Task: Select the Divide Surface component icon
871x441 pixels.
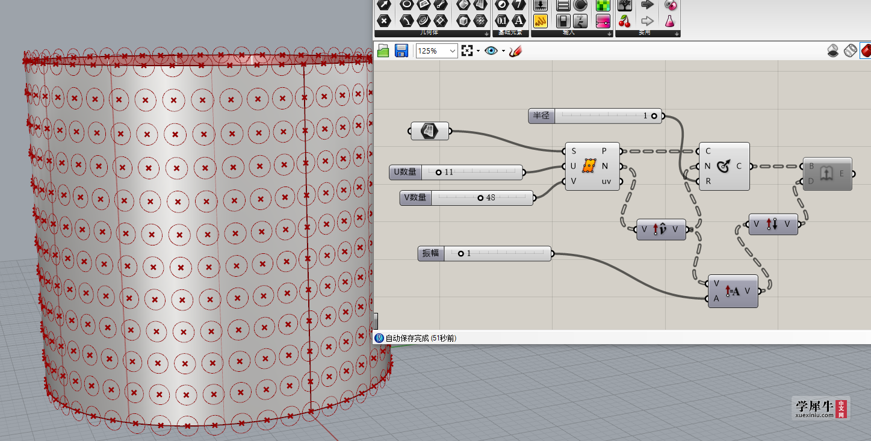Action: pos(589,166)
